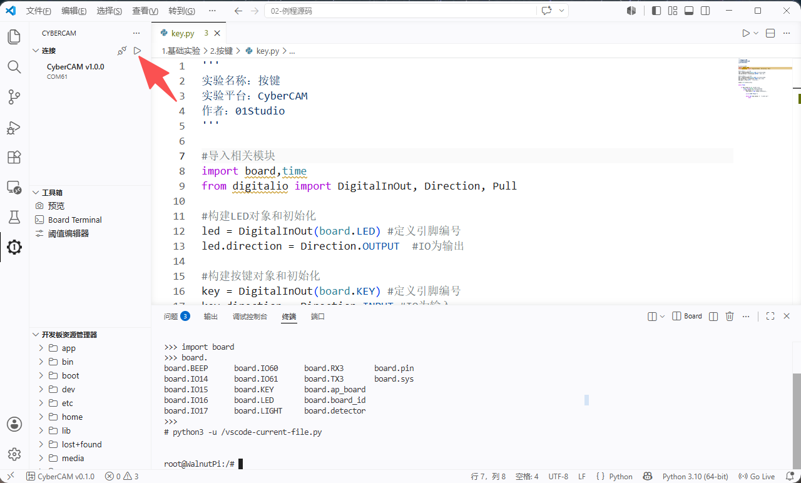This screenshot has width=801, height=483.
Task: Select the CyberCAM sidebar icon
Action: (14, 247)
